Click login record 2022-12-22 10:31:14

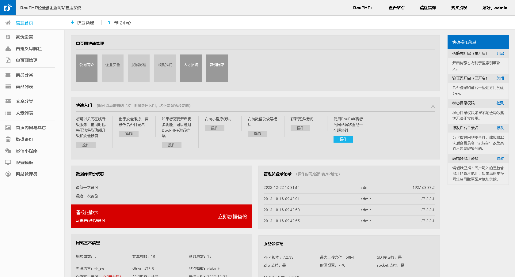pyautogui.click(x=282, y=188)
